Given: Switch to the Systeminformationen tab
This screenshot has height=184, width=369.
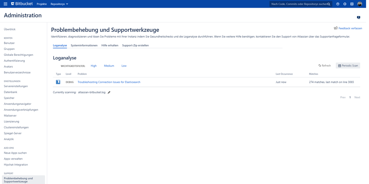Looking at the screenshot, I should pyautogui.click(x=84, y=45).
